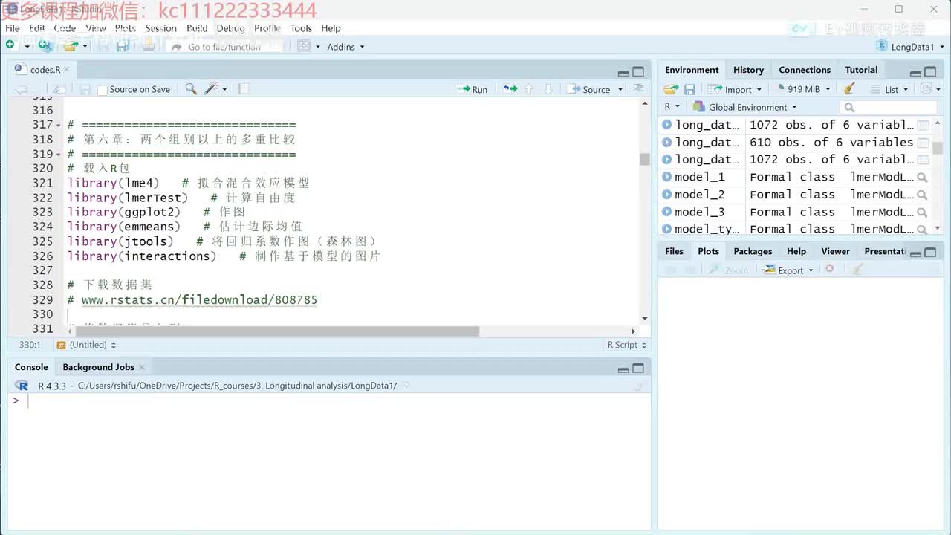Click magnifier icon beside model_1
The image size is (951, 535).
(922, 178)
